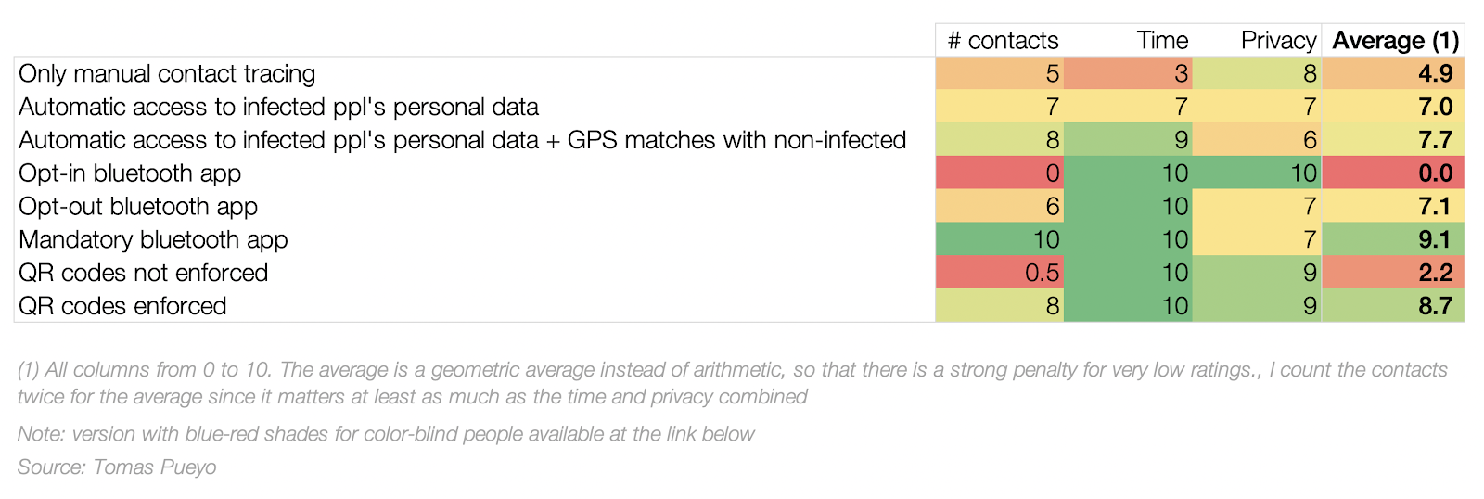Select the 'Mandatory bluetooth app' row label
Image resolution: width=1484 pixels, height=499 pixels.
(x=153, y=240)
